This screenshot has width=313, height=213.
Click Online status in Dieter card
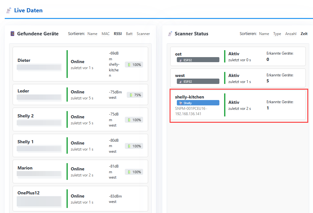[78, 62]
